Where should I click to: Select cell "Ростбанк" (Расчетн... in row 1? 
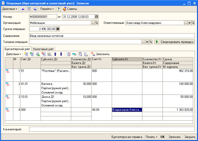(56, 71)
